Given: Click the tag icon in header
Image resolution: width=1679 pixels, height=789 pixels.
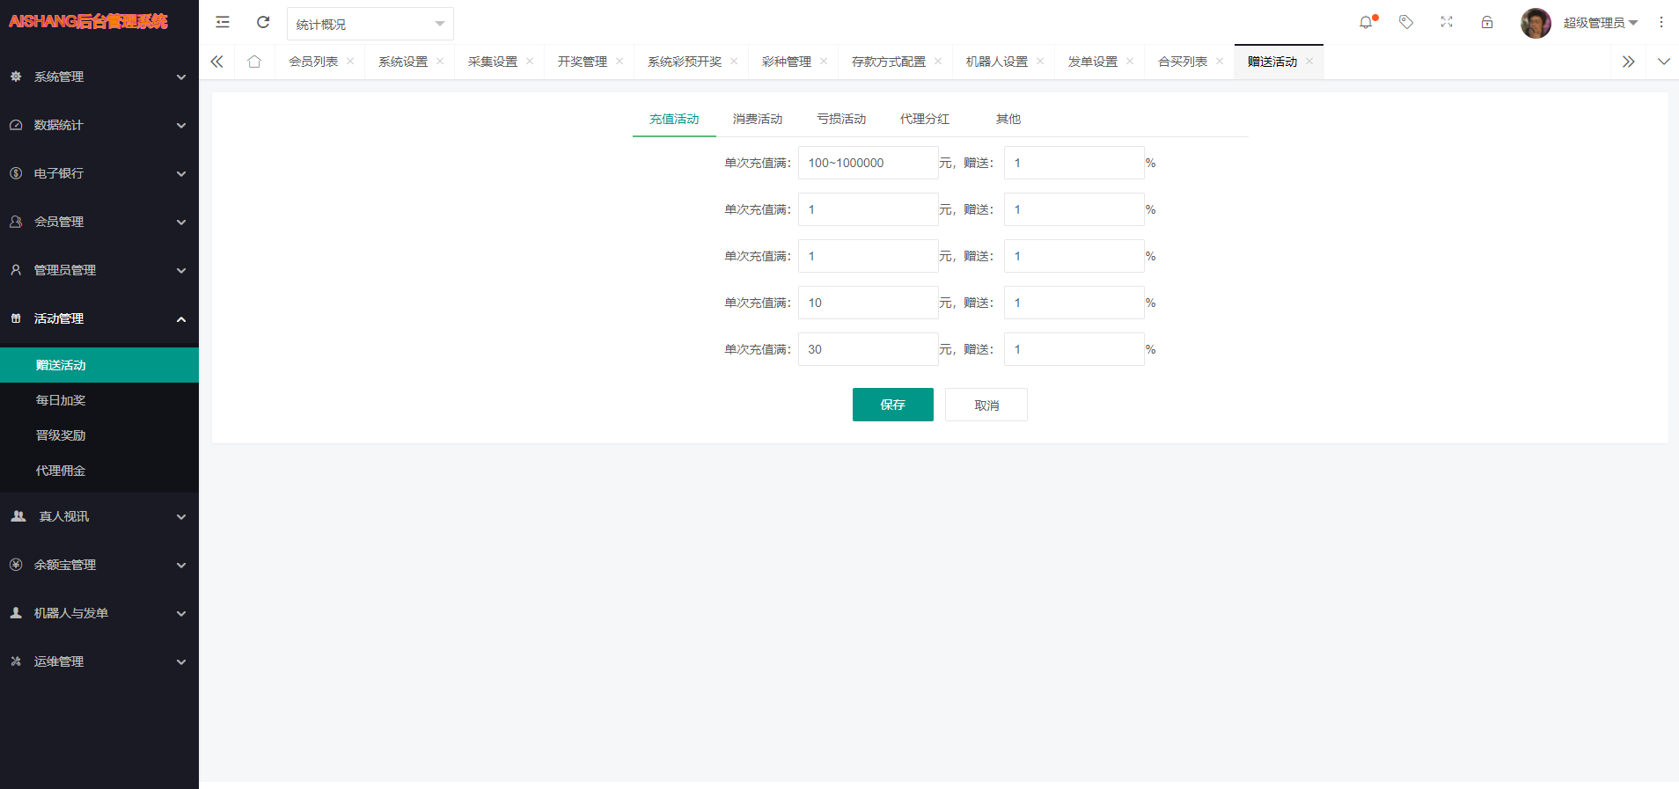Looking at the screenshot, I should click(x=1406, y=23).
